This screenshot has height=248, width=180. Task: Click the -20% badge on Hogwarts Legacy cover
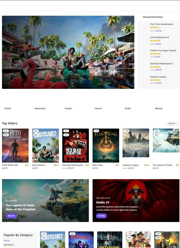[126, 131]
